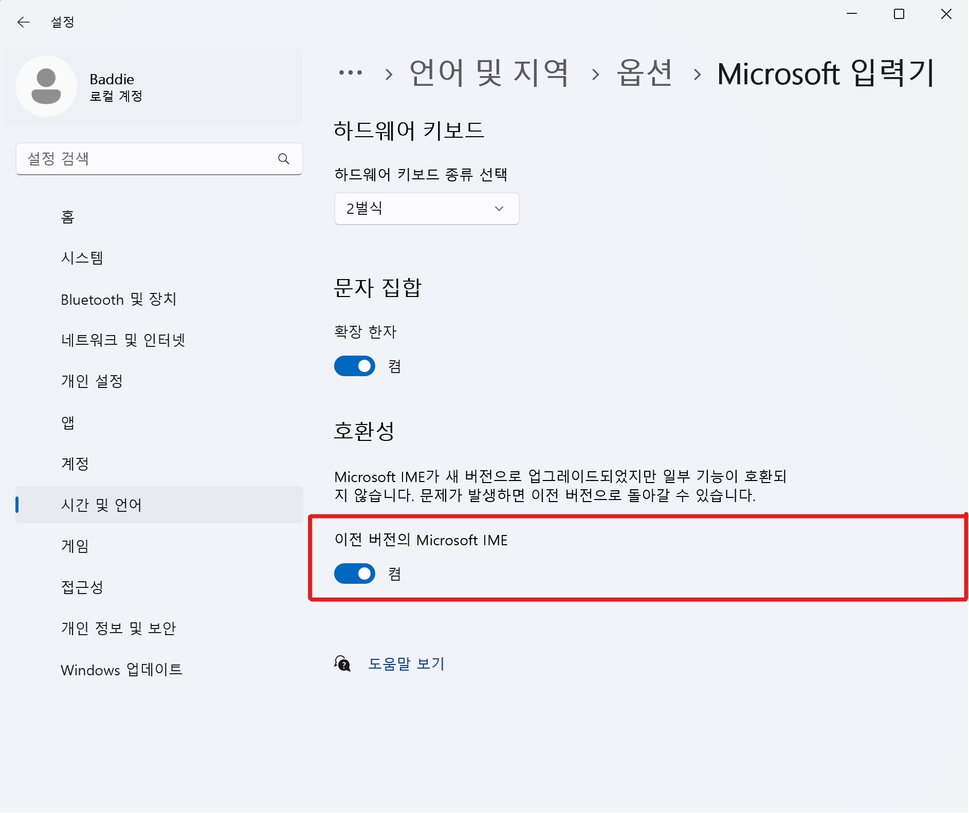The image size is (969, 813).
Task: Open the 2벌식 keyboard type dropdown
Action: 427,209
